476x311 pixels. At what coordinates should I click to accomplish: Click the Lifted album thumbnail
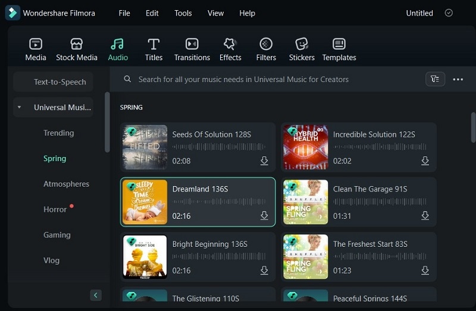145,147
